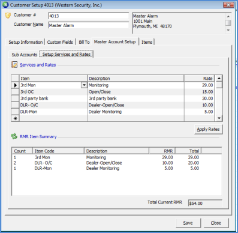This screenshot has height=233, width=238.
Task: Click the address box scrollbar thumb
Action: (x=228, y=23)
